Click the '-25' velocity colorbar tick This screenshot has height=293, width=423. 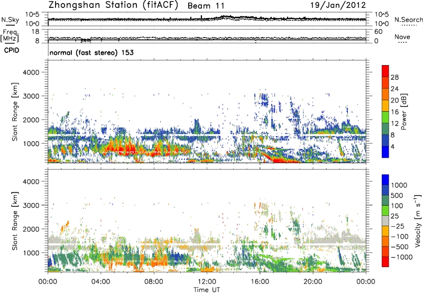pyautogui.click(x=398, y=226)
